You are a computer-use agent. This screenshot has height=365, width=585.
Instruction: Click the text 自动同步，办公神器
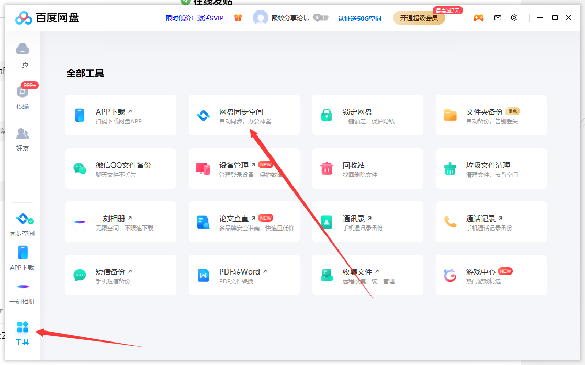coord(245,121)
